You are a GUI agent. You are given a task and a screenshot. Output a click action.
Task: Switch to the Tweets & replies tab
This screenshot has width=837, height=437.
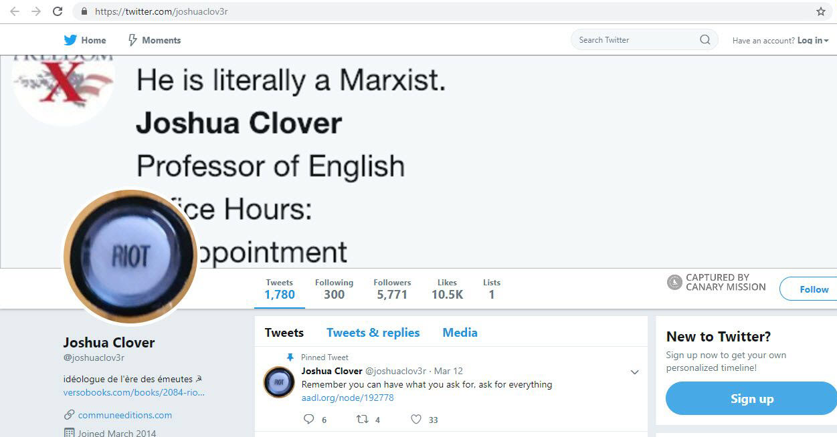[x=373, y=333]
